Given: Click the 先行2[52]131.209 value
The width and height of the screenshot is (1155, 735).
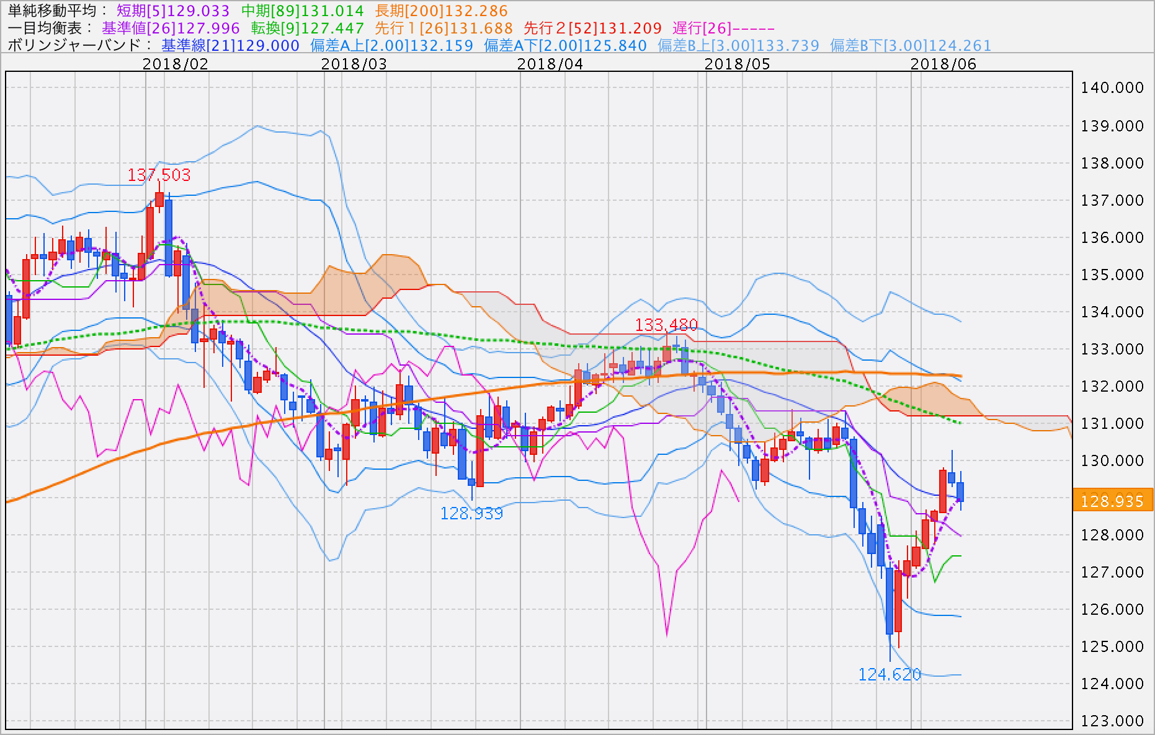Looking at the screenshot, I should [592, 28].
